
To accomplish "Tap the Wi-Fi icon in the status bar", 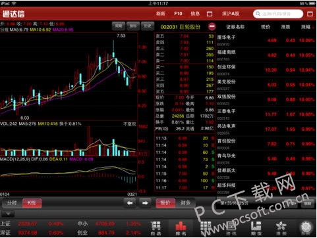I will [14, 3].
